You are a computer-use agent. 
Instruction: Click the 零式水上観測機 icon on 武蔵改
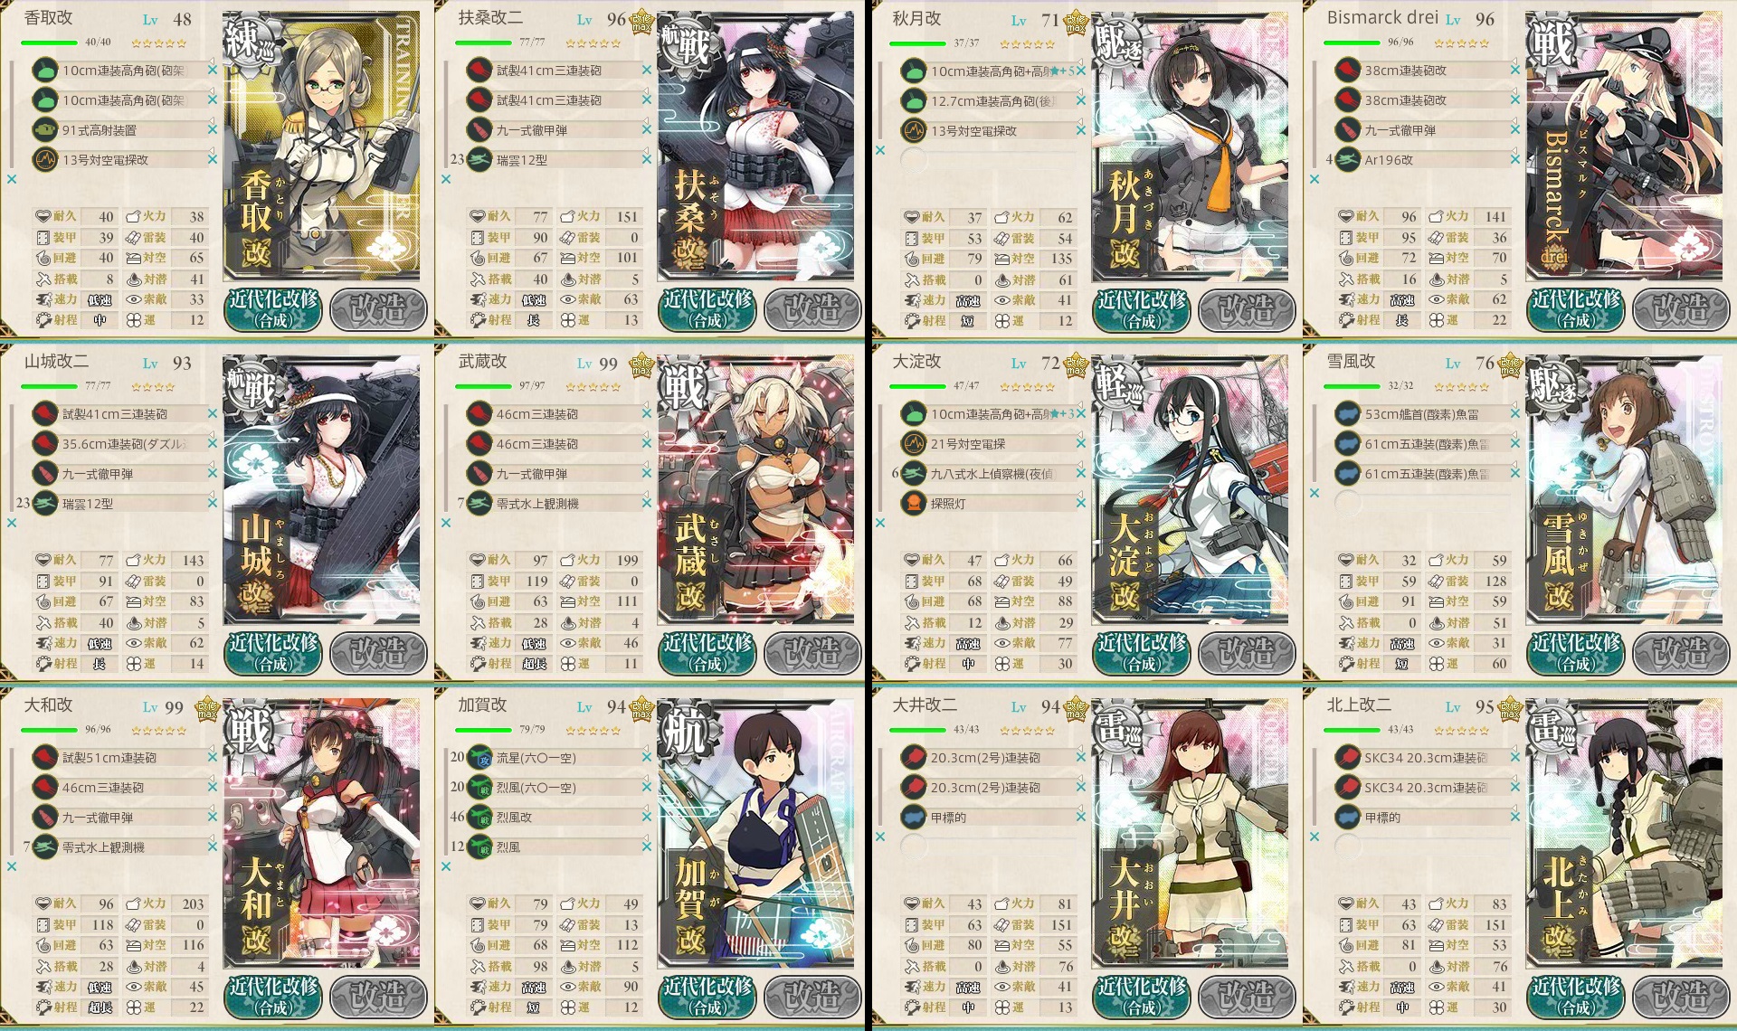tap(479, 503)
